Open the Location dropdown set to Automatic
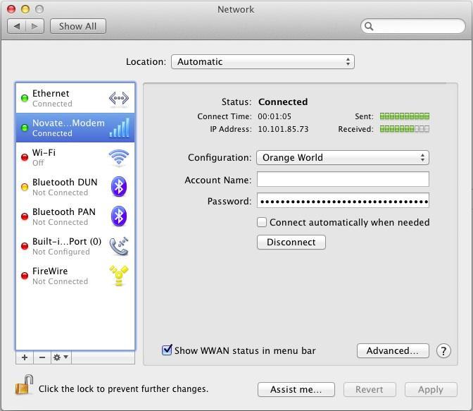Screen dimensions: 473x411 pyautogui.click(x=262, y=61)
